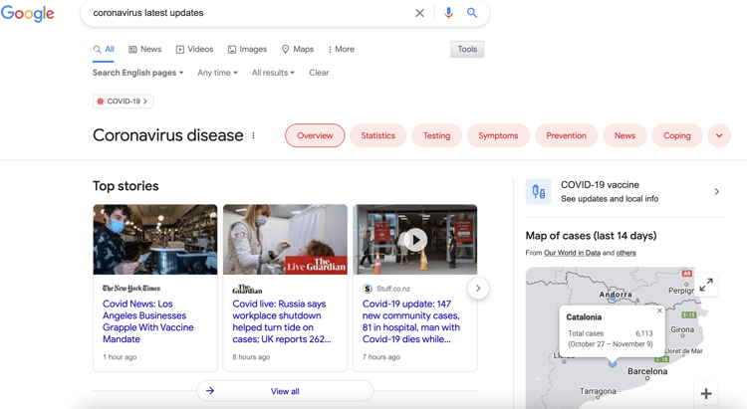This screenshot has height=409, width=747.
Task: Open the COVID-19 chip
Action: (x=123, y=101)
